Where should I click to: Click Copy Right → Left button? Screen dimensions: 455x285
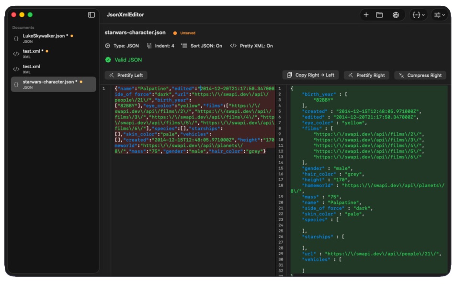click(310, 75)
